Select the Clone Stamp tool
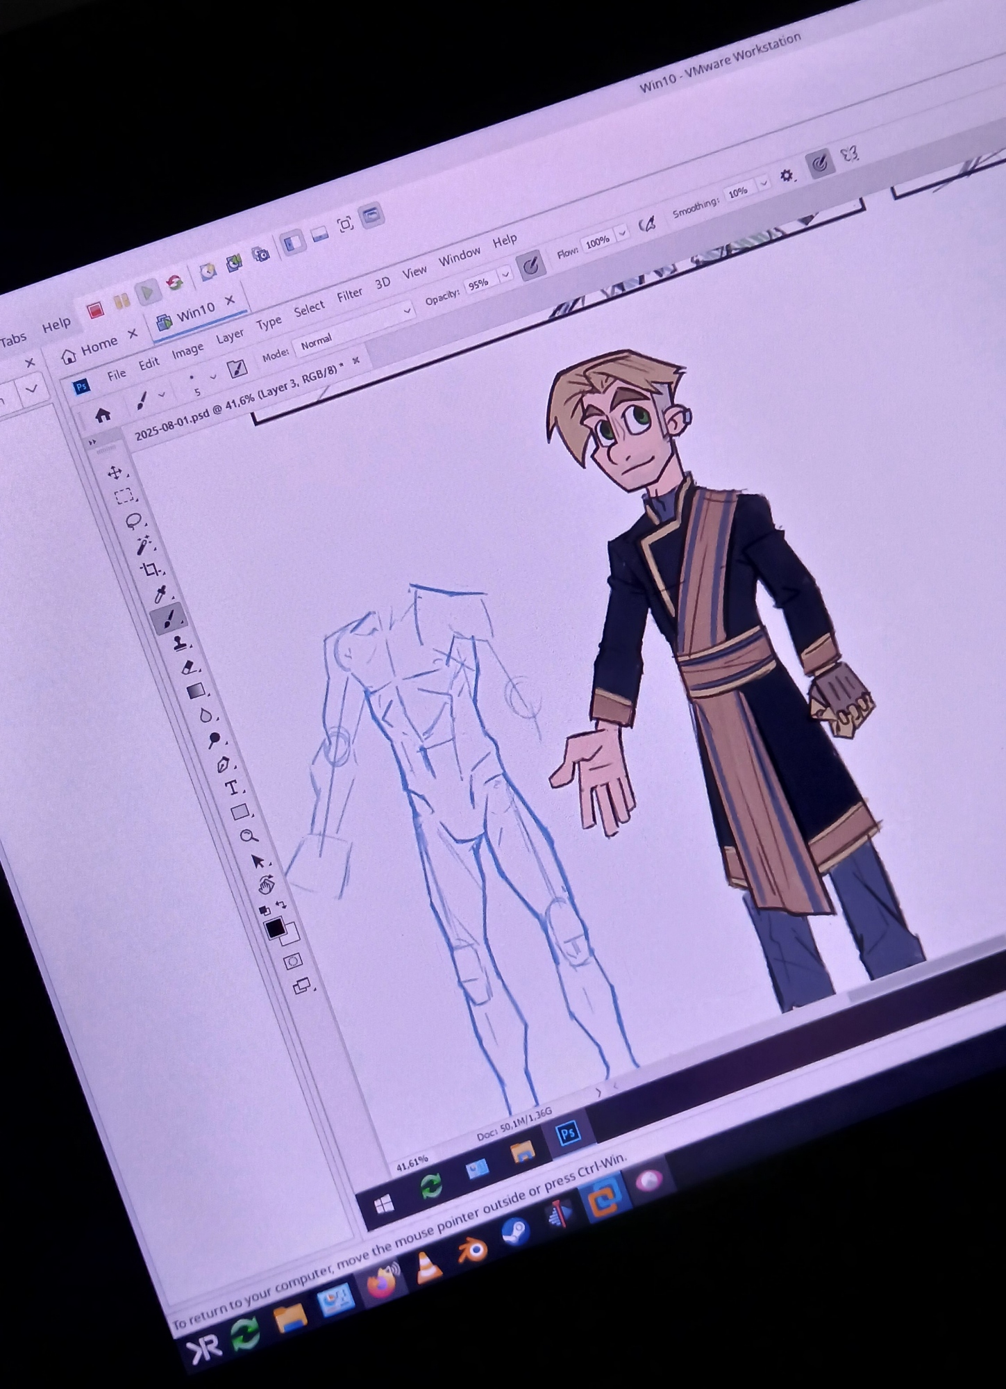1006x1389 pixels. [179, 643]
